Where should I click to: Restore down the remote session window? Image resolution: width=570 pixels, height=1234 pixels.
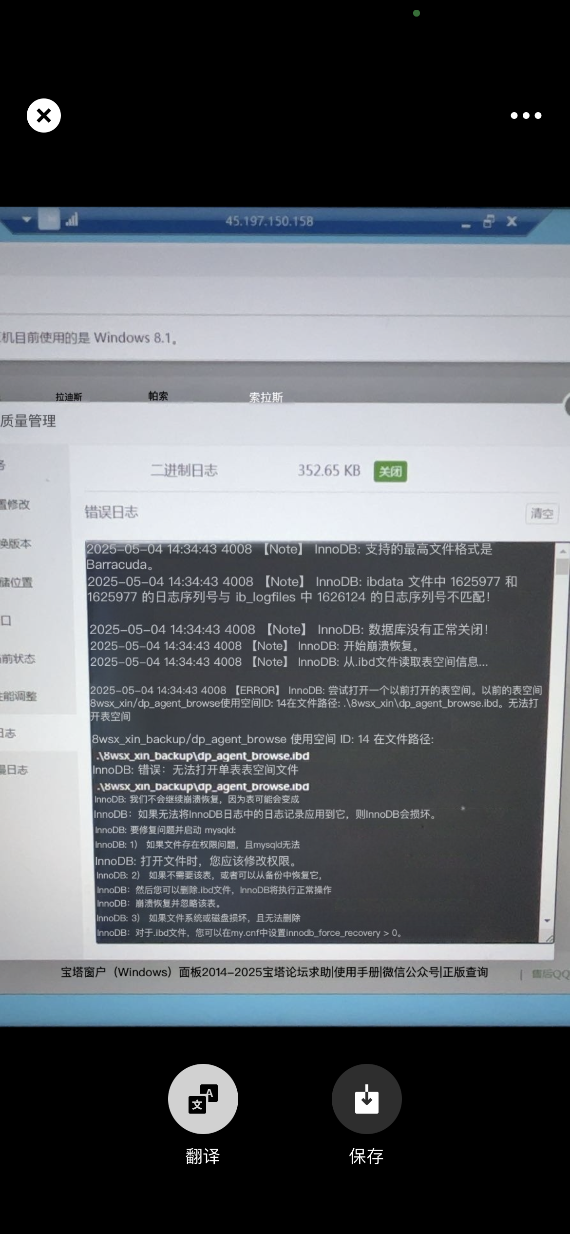click(x=489, y=222)
